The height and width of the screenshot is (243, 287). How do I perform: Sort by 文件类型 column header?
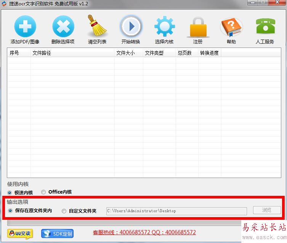(159, 53)
